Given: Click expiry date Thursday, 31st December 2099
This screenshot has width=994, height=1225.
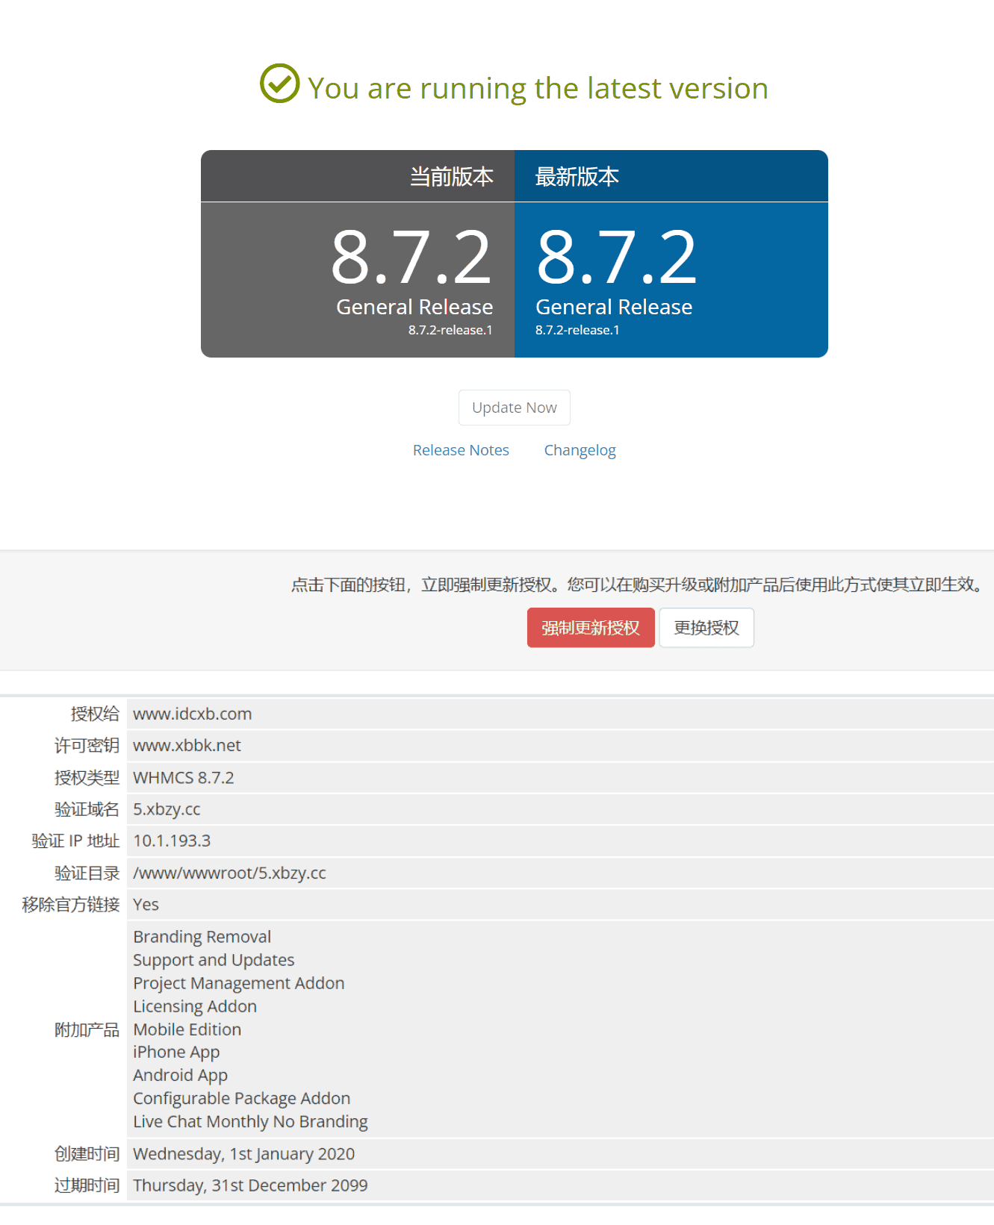Looking at the screenshot, I should pyautogui.click(x=250, y=1185).
